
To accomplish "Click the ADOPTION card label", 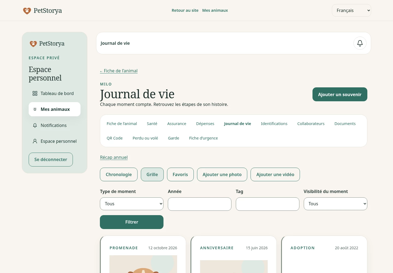I will (x=303, y=248).
